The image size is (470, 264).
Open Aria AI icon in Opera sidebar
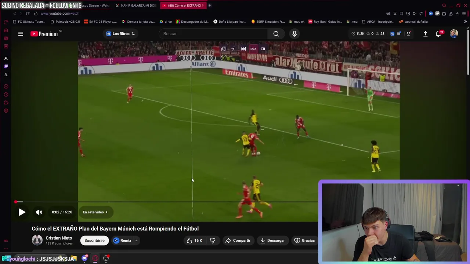[6, 58]
